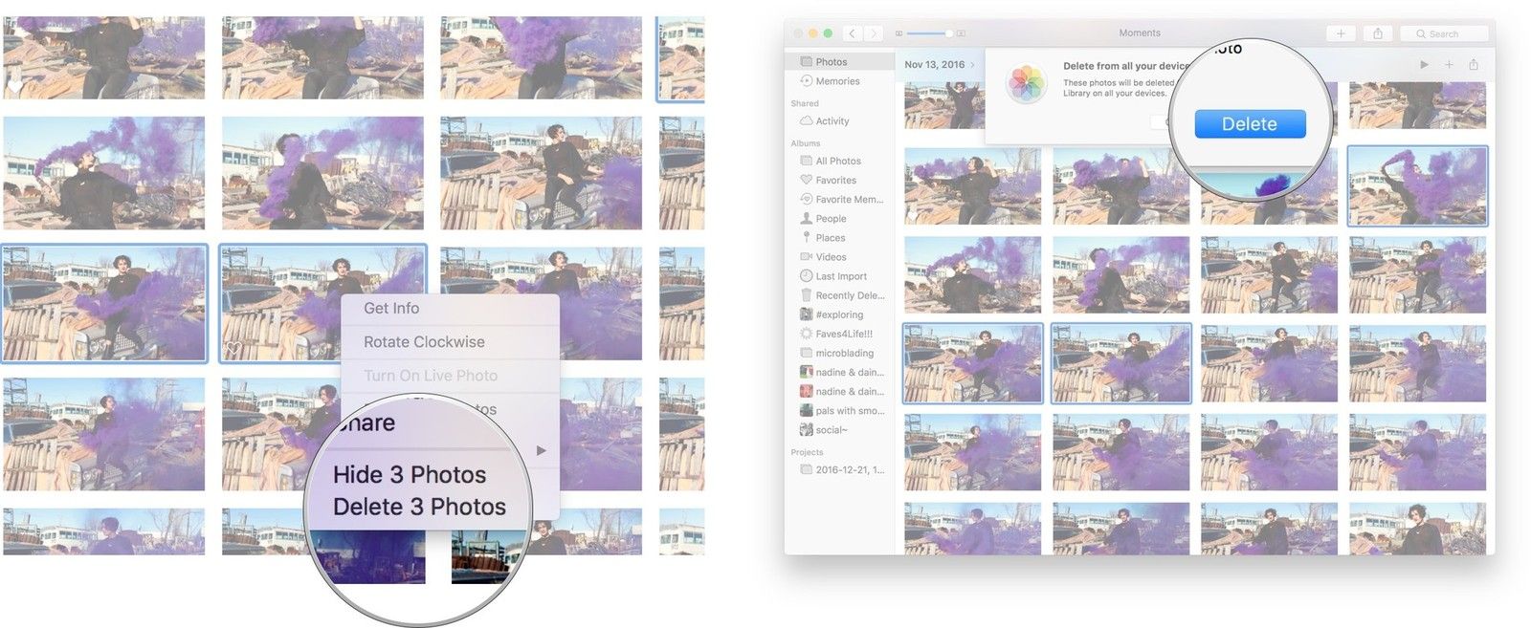Screen dimensions: 1531x628
Task: Open the Activity shared item
Action: (832, 121)
